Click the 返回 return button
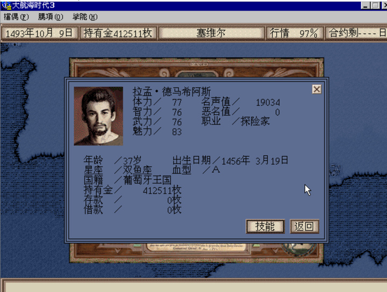The height and width of the screenshot is (292, 387). click(304, 226)
